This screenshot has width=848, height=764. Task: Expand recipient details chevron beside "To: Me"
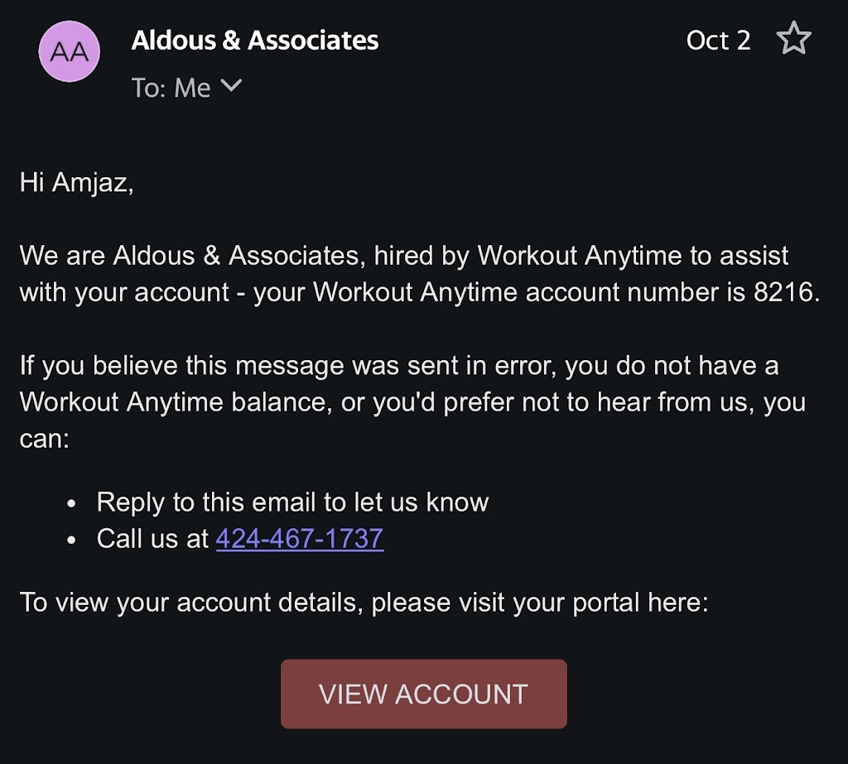tap(231, 85)
